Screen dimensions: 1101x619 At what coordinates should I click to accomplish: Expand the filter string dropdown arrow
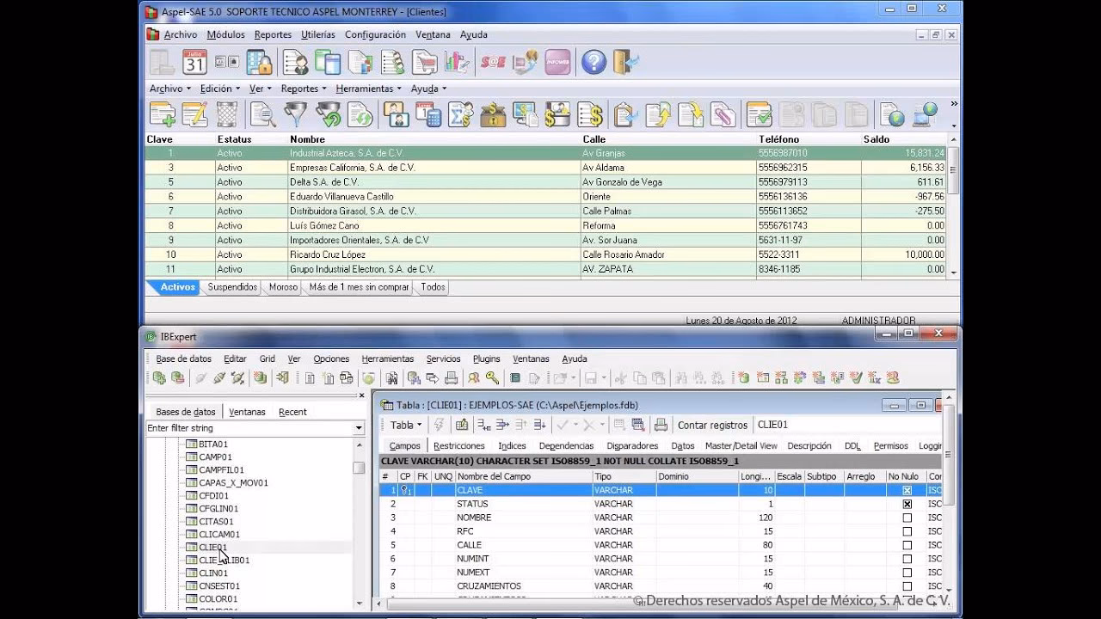pyautogui.click(x=359, y=428)
